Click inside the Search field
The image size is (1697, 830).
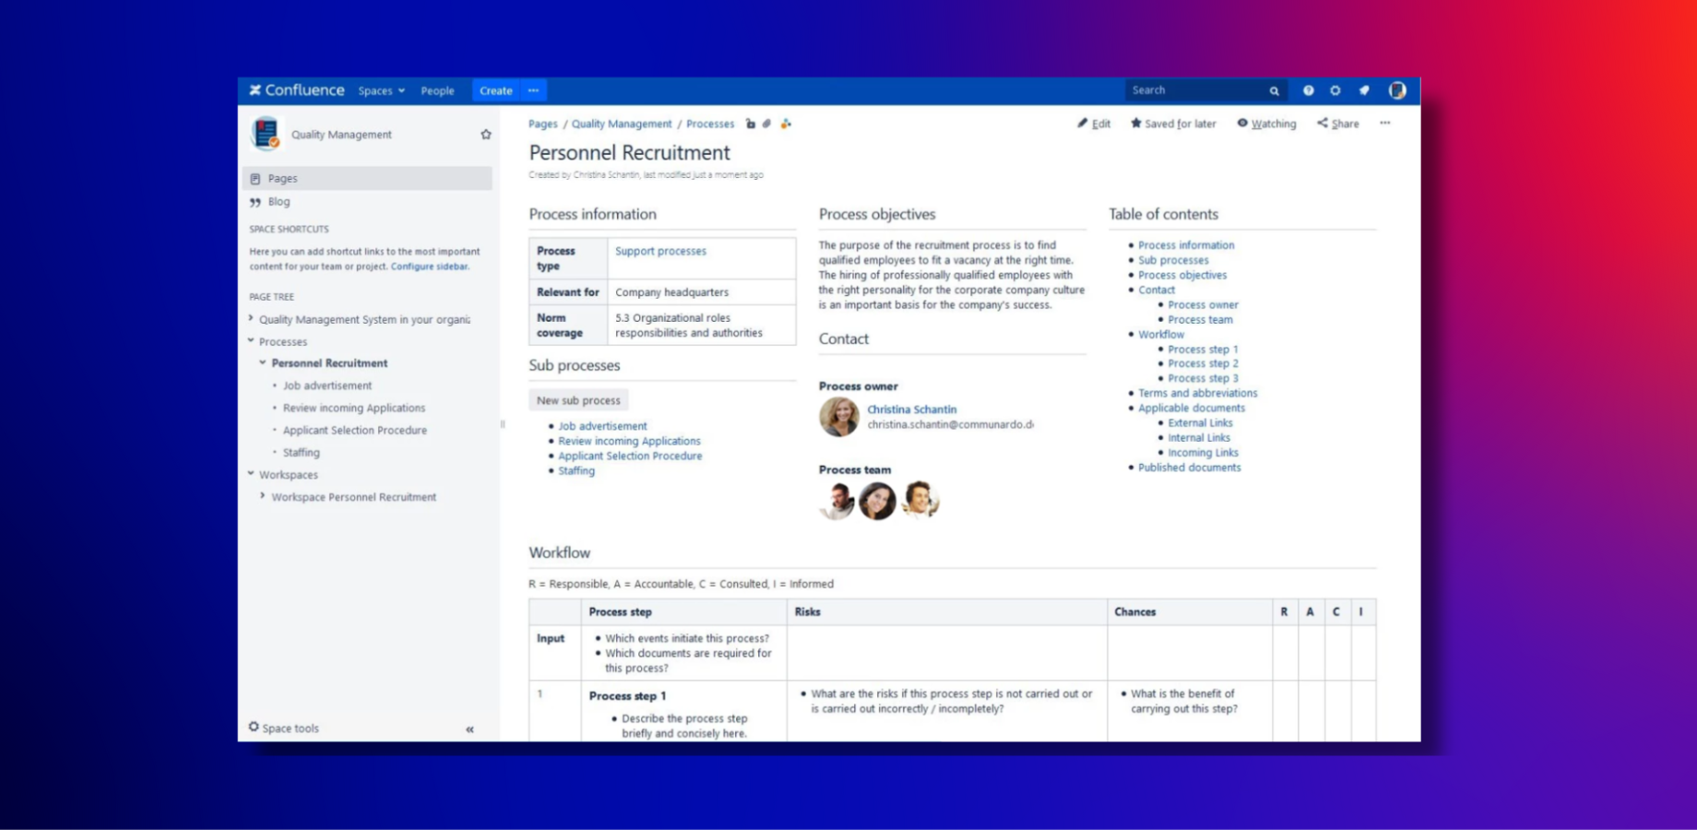(x=1199, y=89)
